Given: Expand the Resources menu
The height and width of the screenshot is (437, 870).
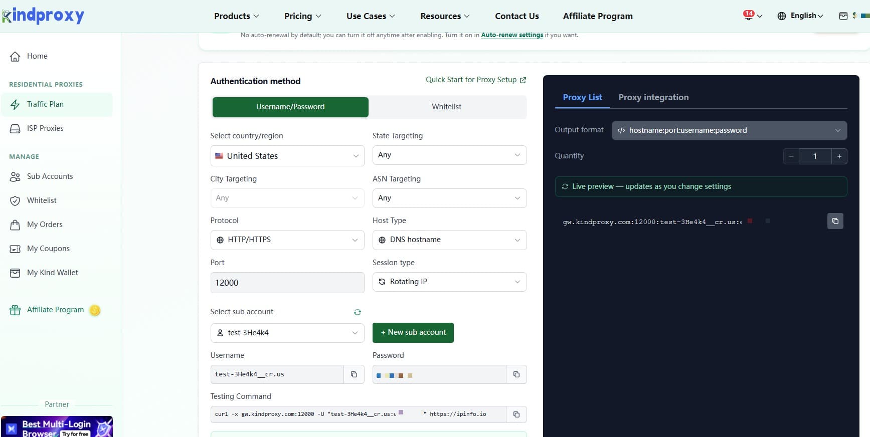Looking at the screenshot, I should (445, 16).
